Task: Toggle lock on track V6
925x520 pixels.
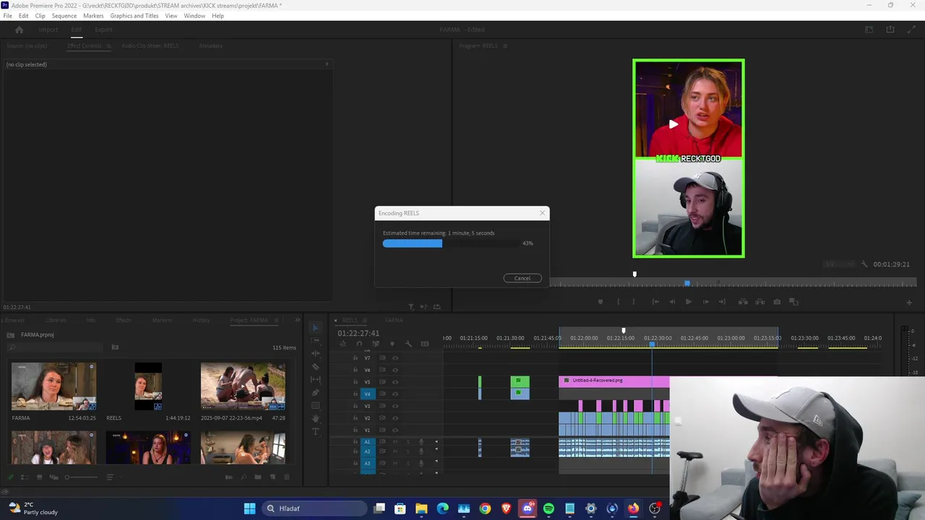Action: point(356,370)
